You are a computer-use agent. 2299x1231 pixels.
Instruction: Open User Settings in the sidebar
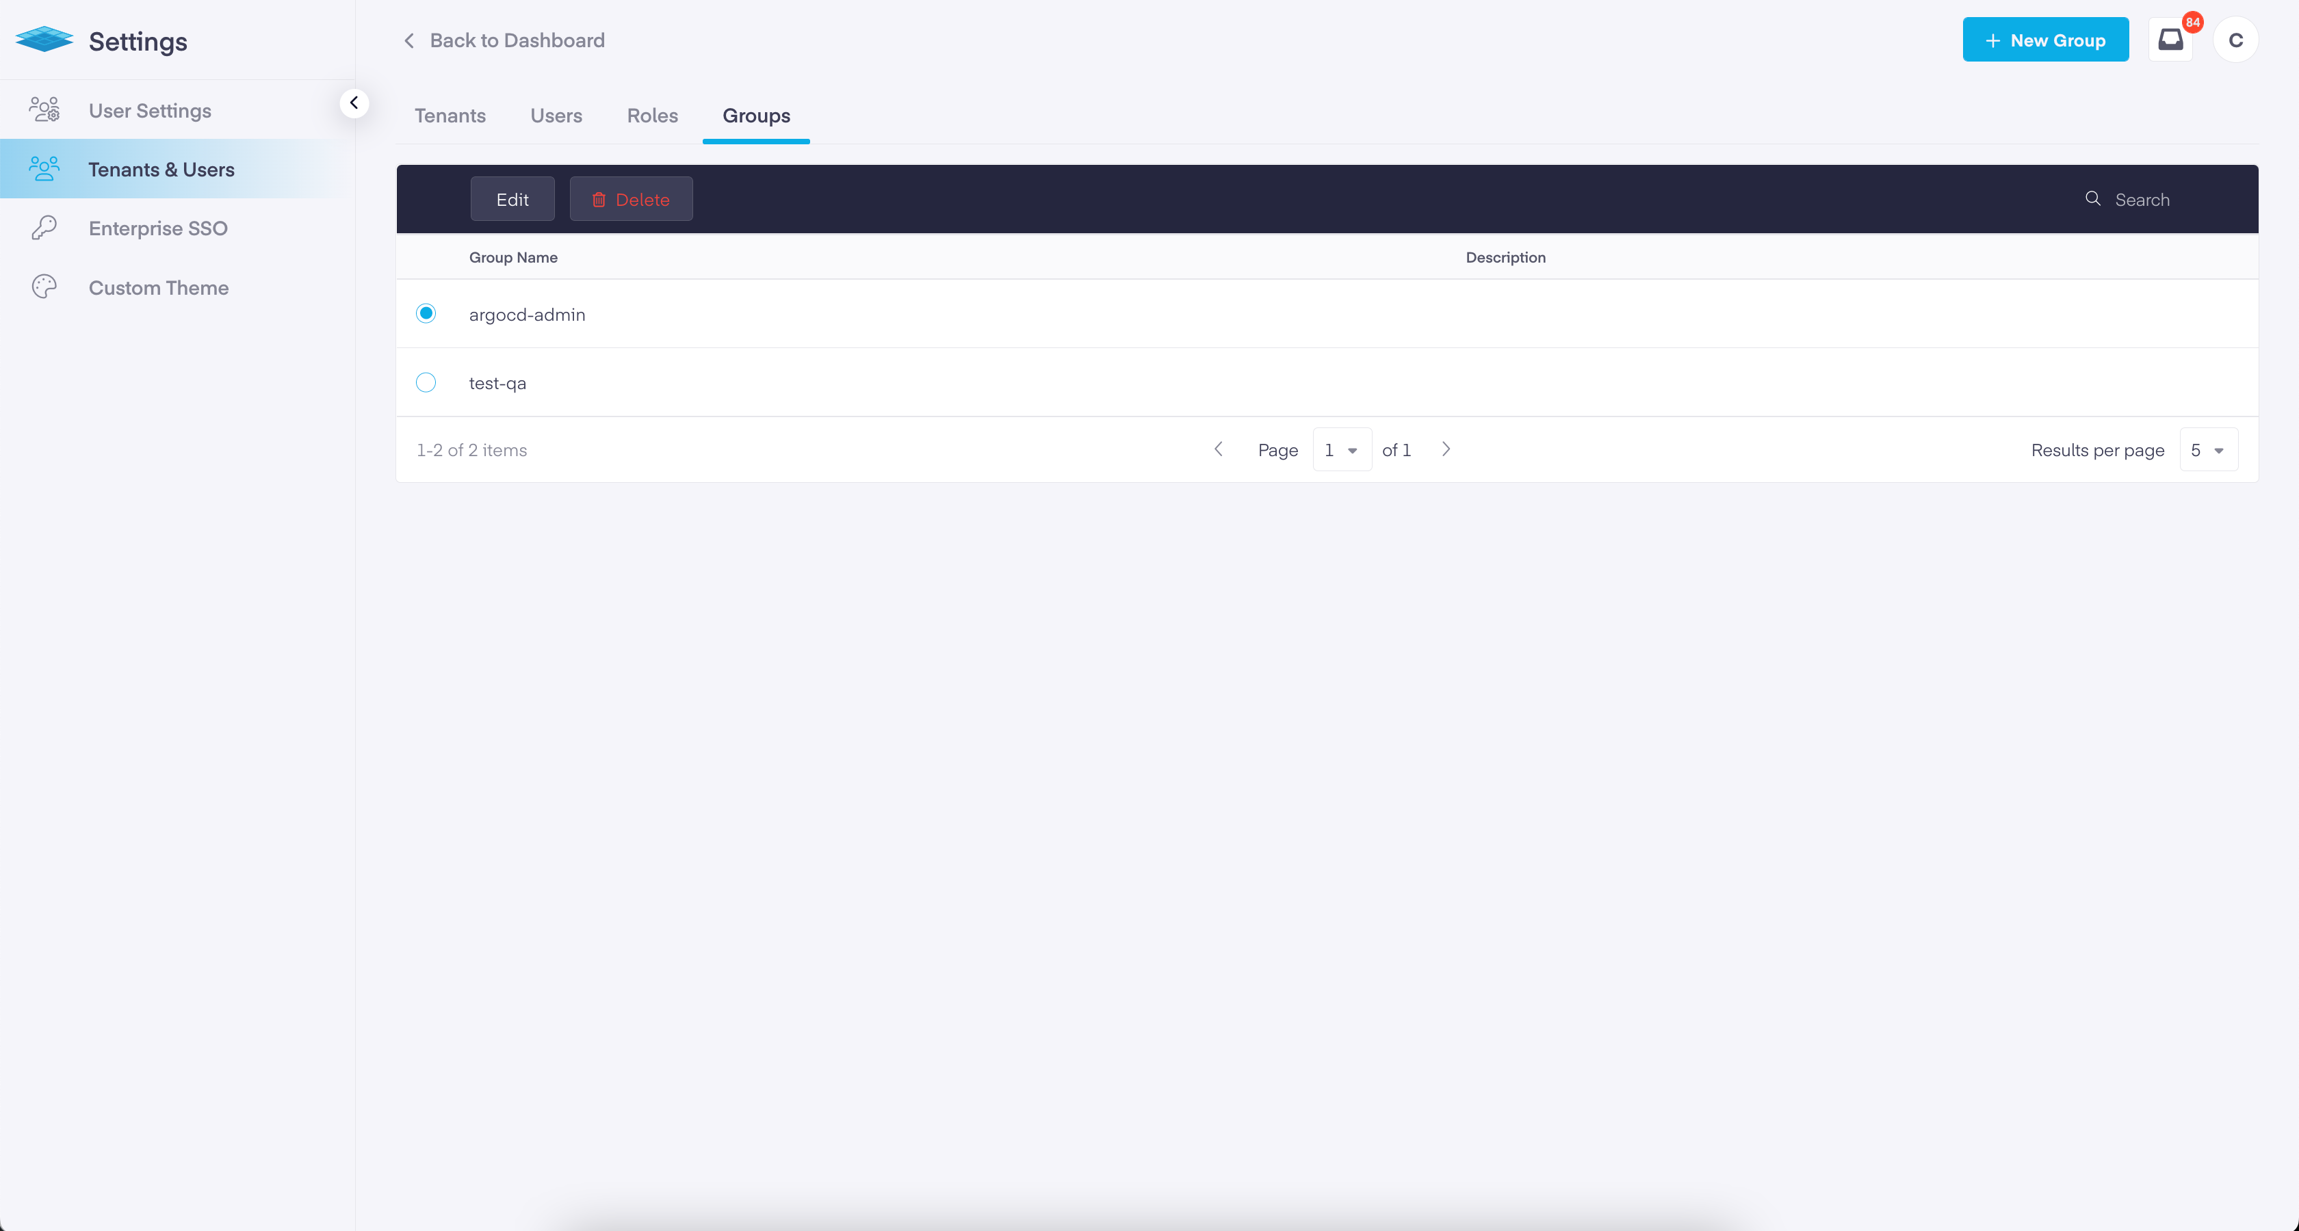point(178,109)
